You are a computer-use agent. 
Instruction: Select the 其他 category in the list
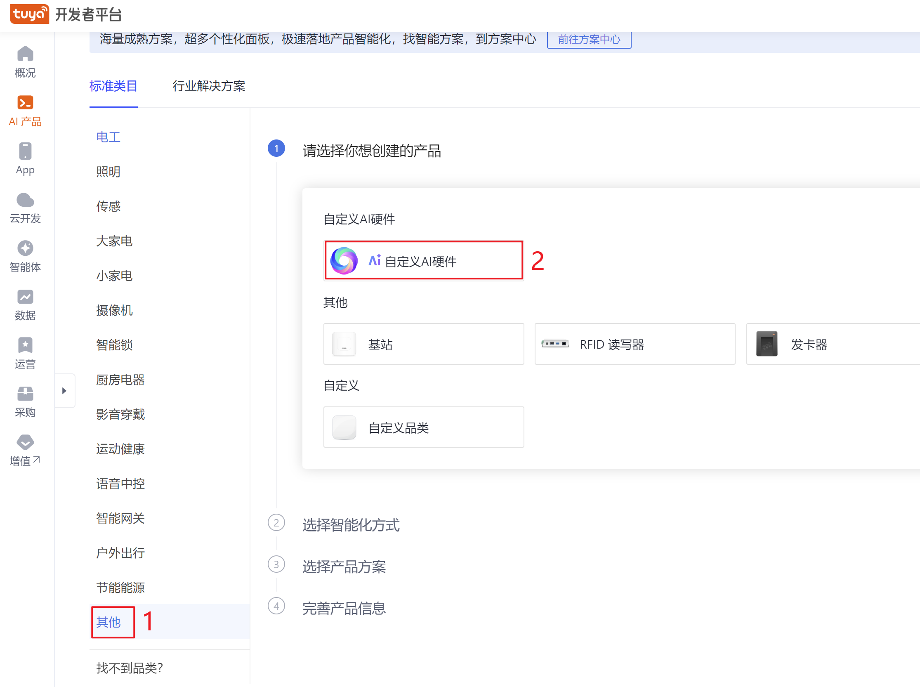point(109,622)
